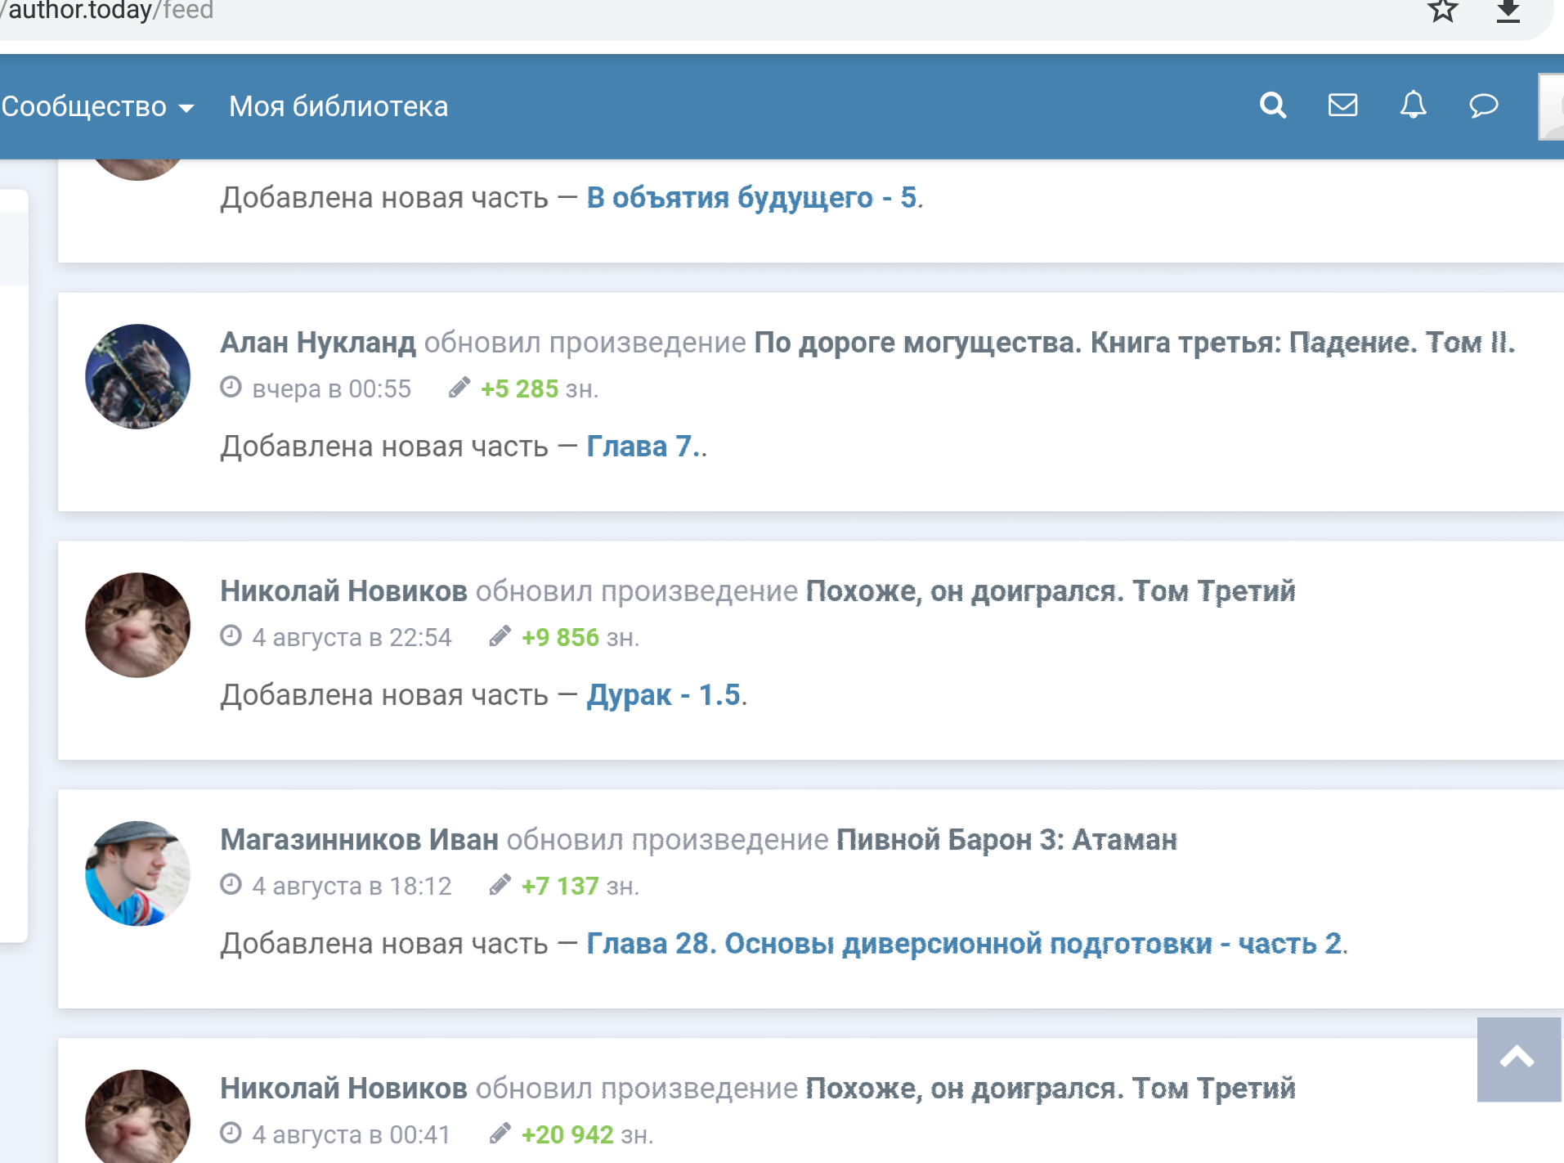Expand the Сообщество dropdown menu
1564x1163 pixels.
(97, 107)
